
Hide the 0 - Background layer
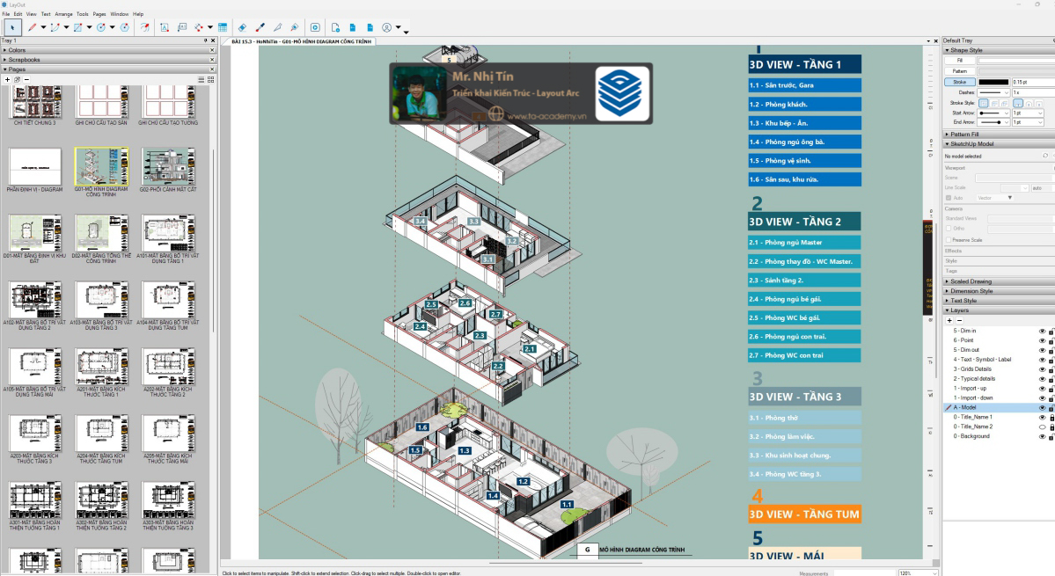point(1042,437)
